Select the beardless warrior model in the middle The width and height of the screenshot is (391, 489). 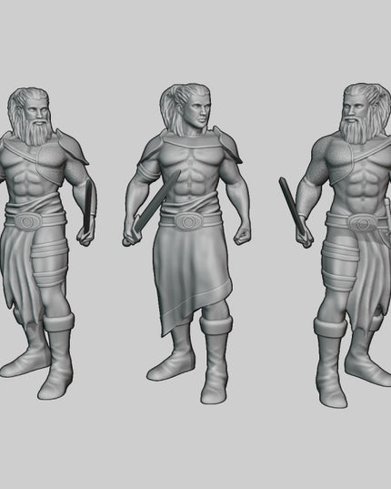[186, 243]
